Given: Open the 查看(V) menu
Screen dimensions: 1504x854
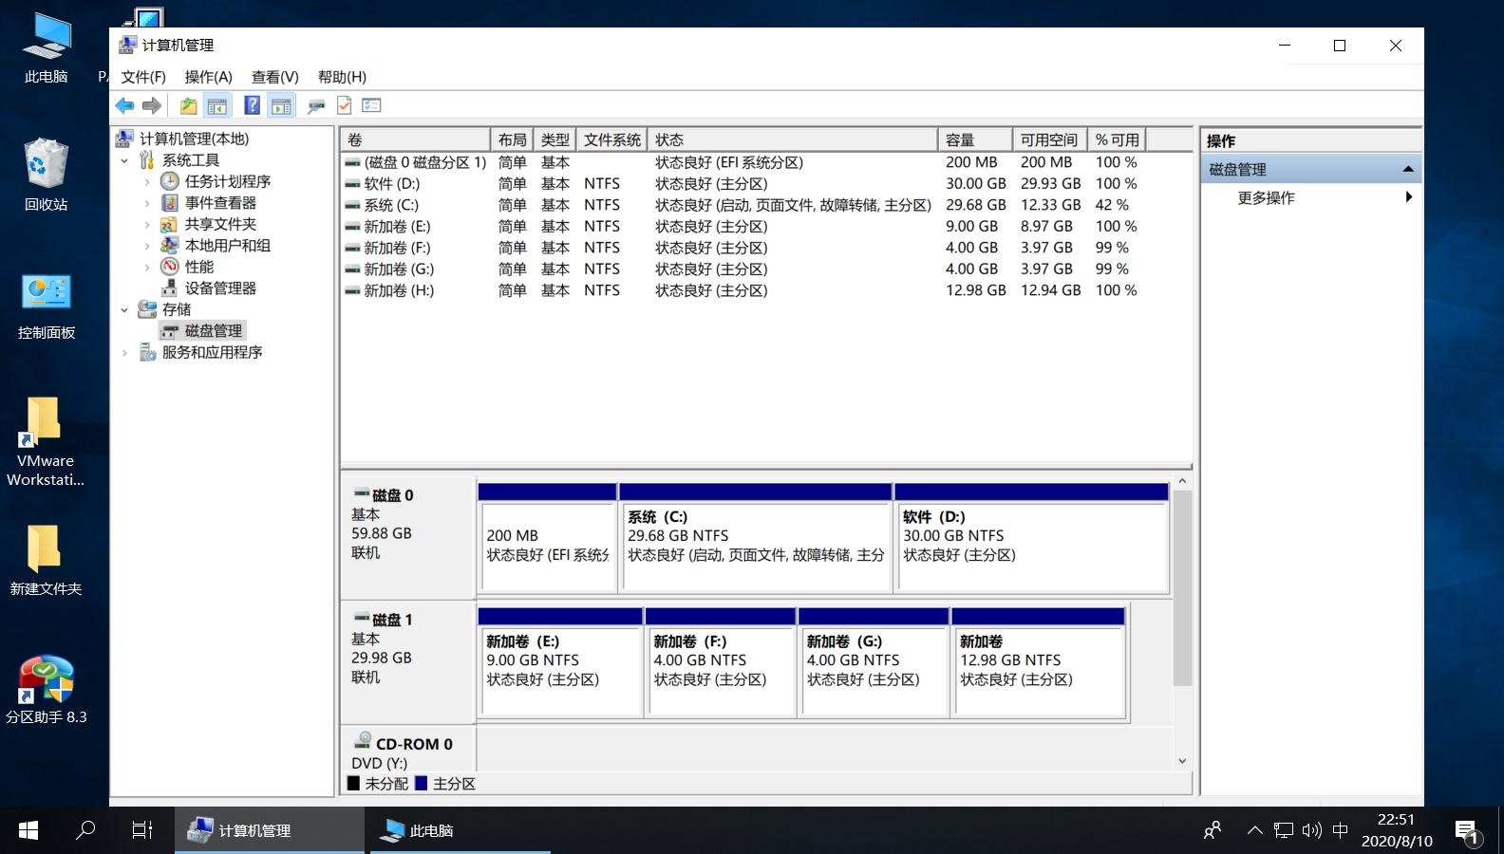Looking at the screenshot, I should coord(274,77).
